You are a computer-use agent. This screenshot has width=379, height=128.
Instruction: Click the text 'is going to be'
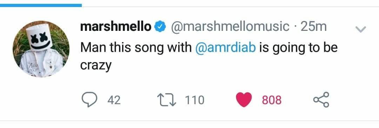coord(298,48)
